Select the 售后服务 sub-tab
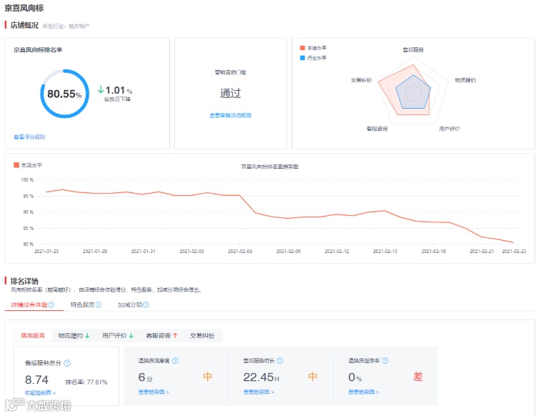 33,336
